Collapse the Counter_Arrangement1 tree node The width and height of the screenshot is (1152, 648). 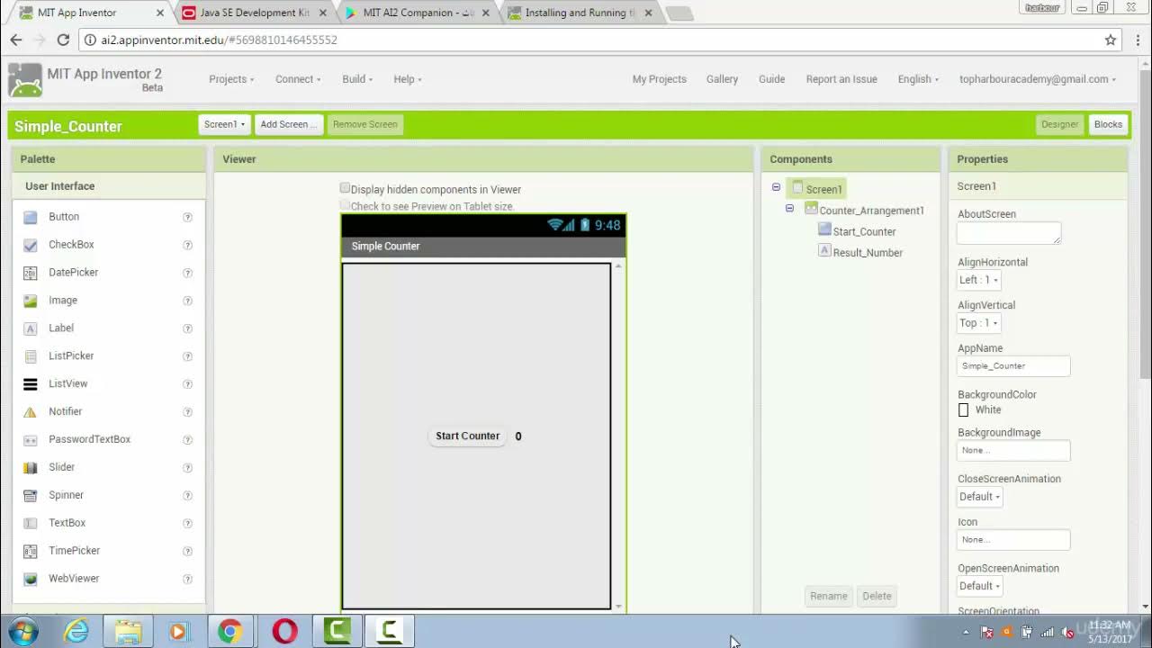click(x=789, y=208)
